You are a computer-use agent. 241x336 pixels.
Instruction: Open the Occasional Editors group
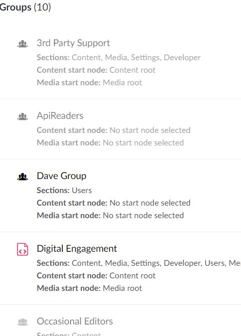pyautogui.click(x=75, y=321)
